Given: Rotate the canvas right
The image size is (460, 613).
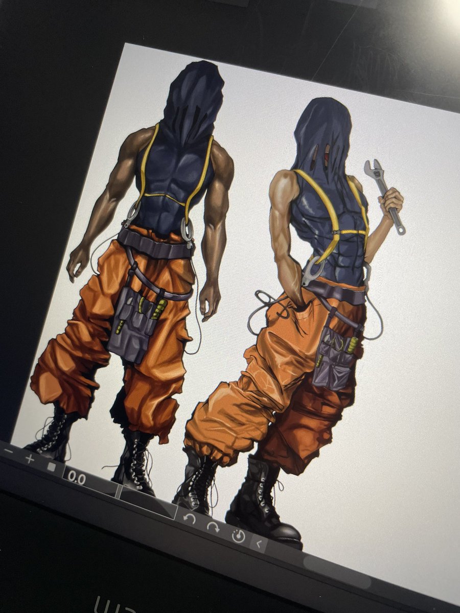Looking at the screenshot, I should pos(214,527).
